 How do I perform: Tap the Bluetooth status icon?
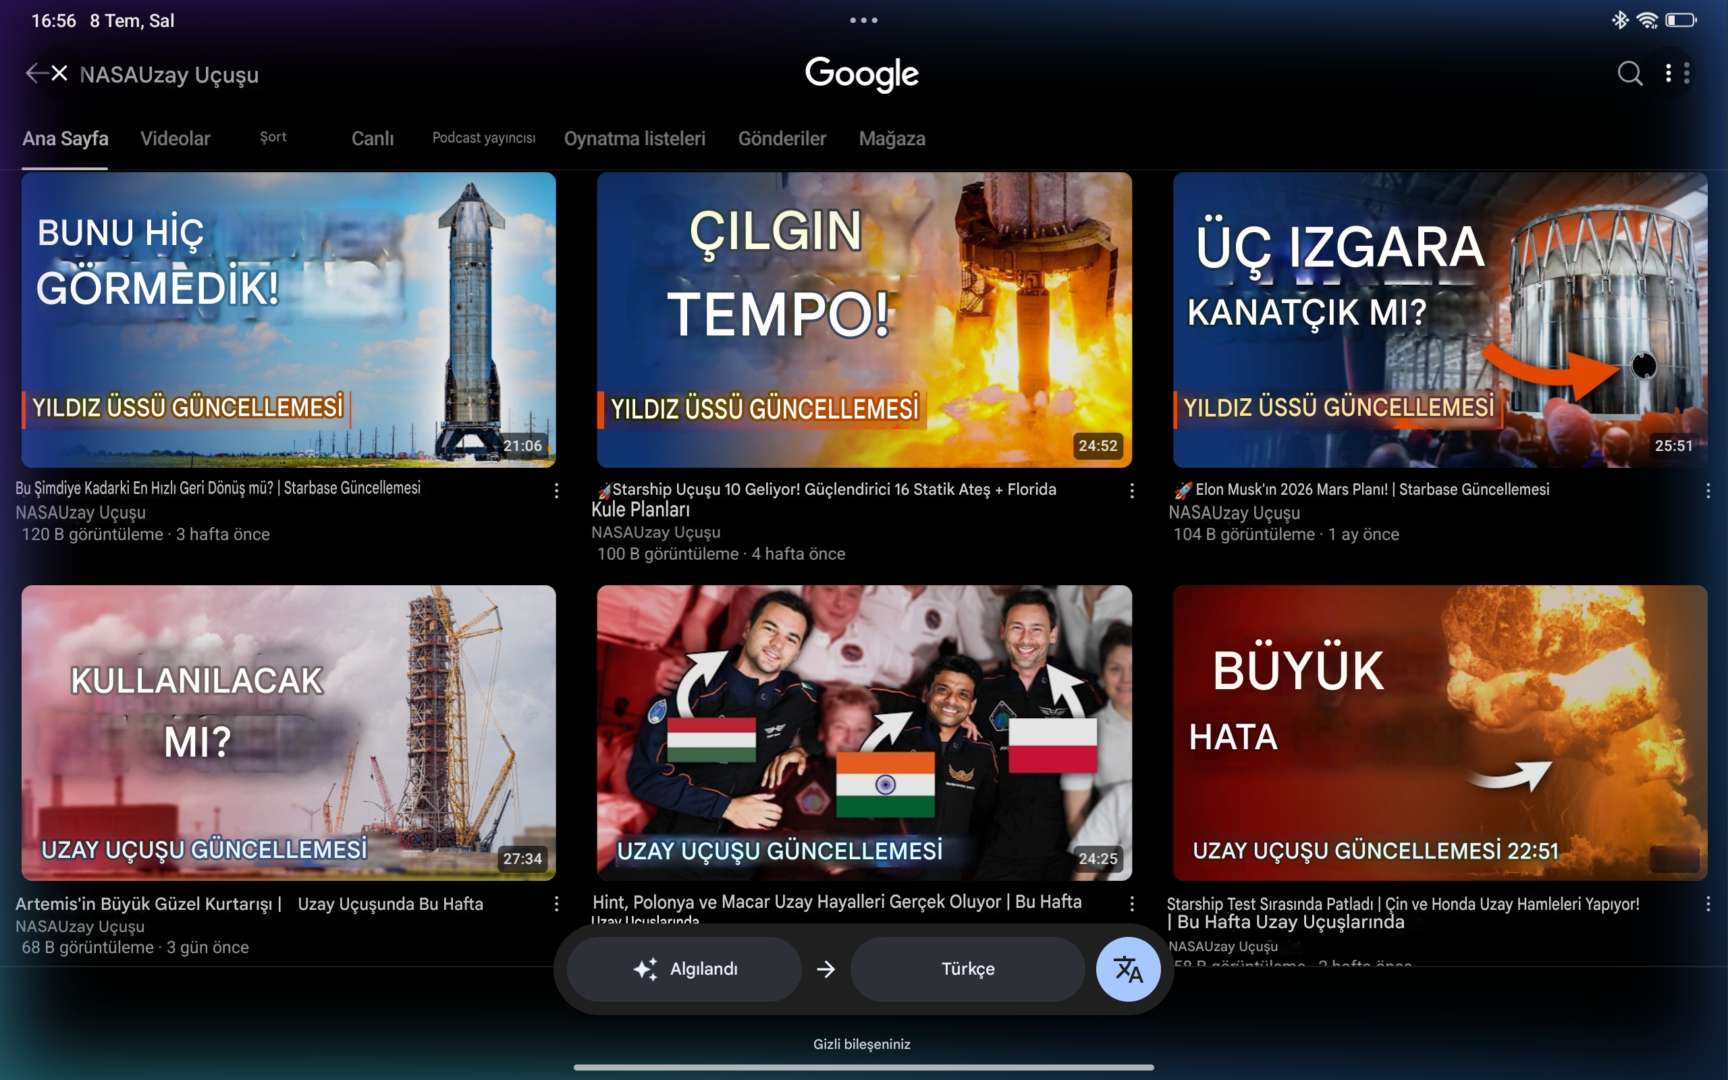[x=1619, y=20]
